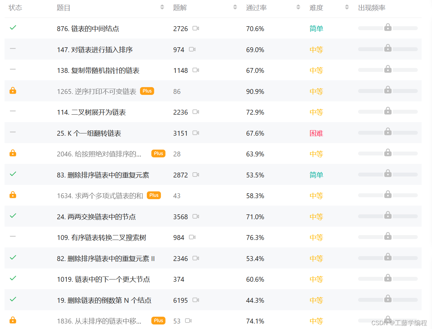Click the 状态 column header
Viewport: 432px width, 329px height.
click(15, 8)
